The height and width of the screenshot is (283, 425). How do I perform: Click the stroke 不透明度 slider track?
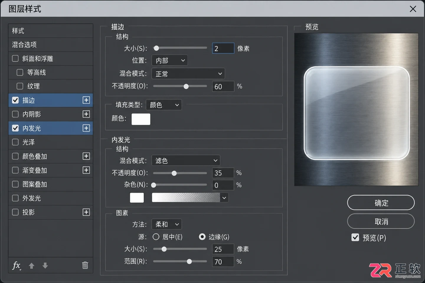[x=180, y=86]
